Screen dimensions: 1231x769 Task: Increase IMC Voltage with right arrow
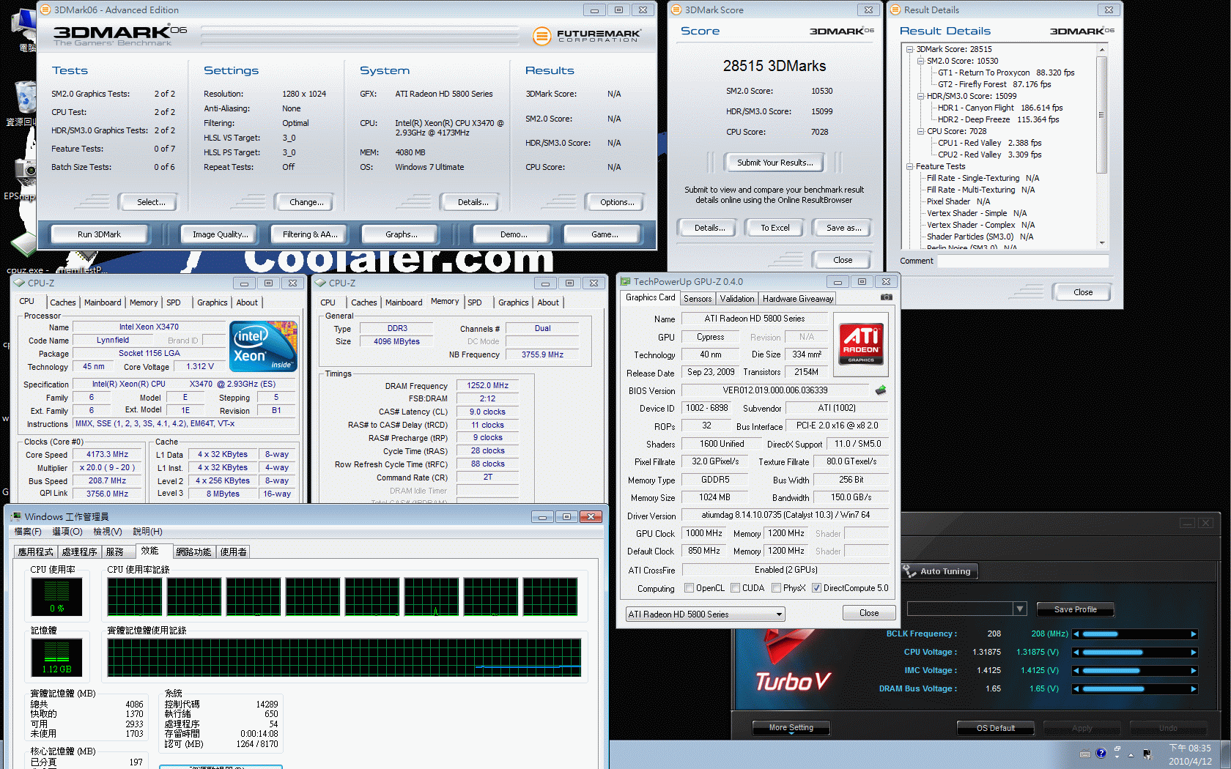tap(1194, 671)
